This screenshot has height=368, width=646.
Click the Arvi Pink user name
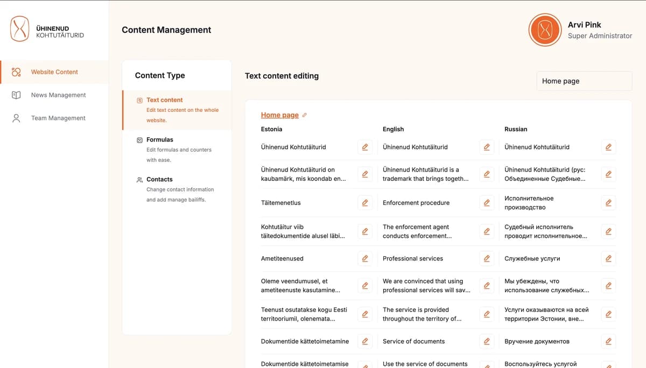click(584, 25)
